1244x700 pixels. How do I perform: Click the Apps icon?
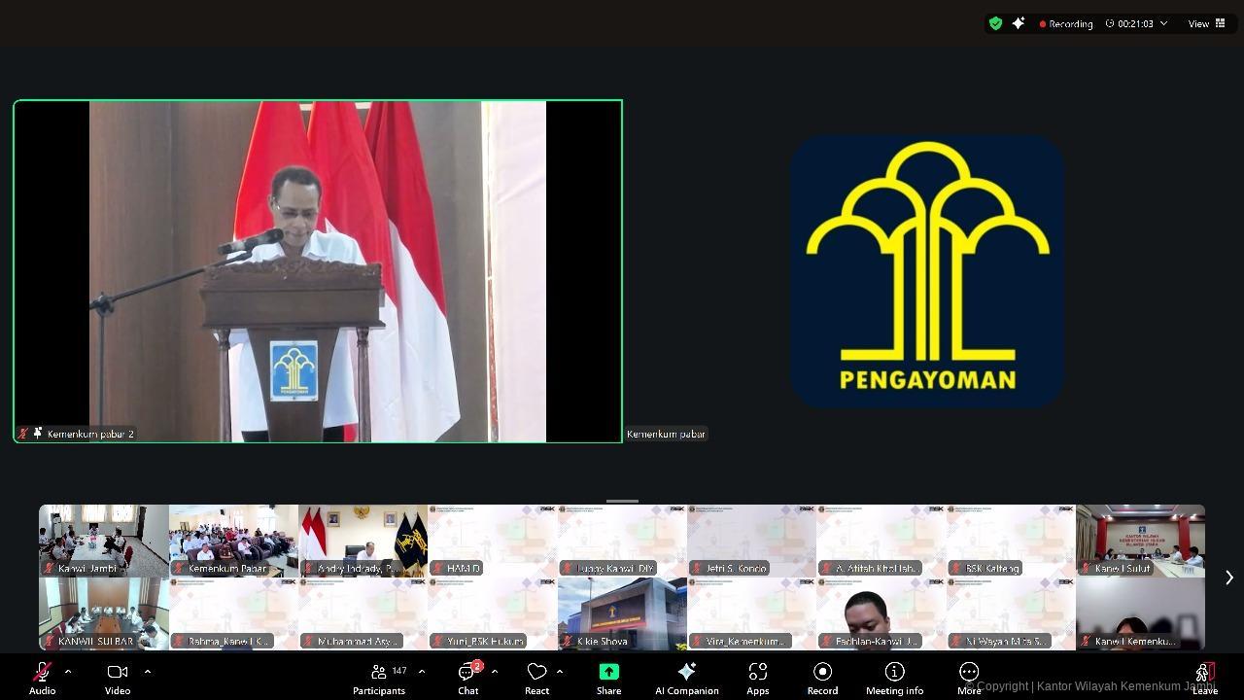(x=757, y=671)
